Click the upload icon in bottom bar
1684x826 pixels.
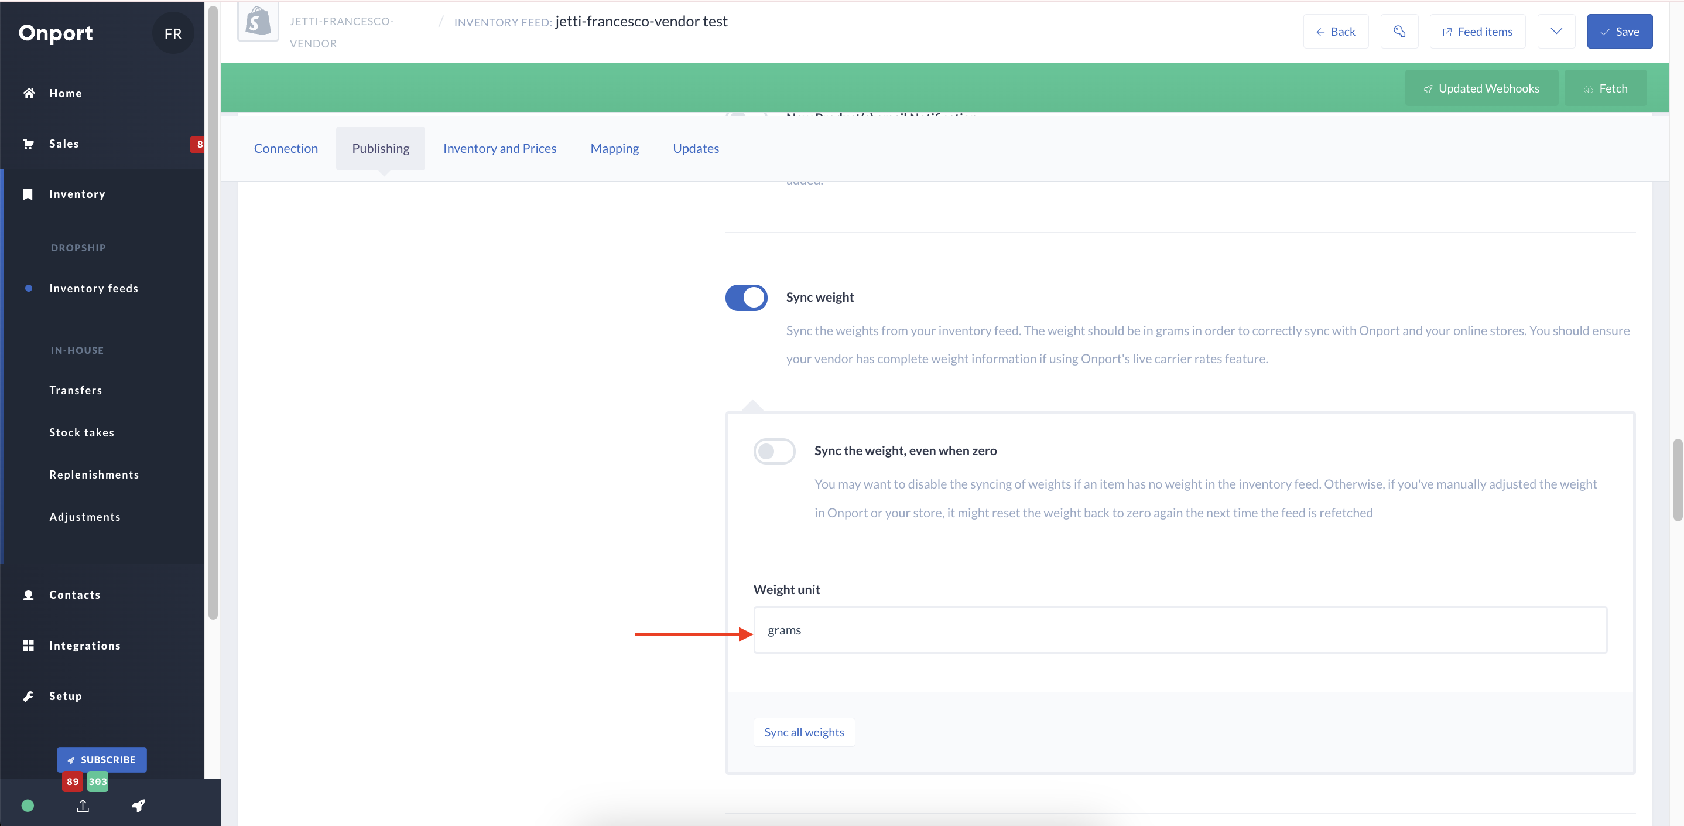83,805
